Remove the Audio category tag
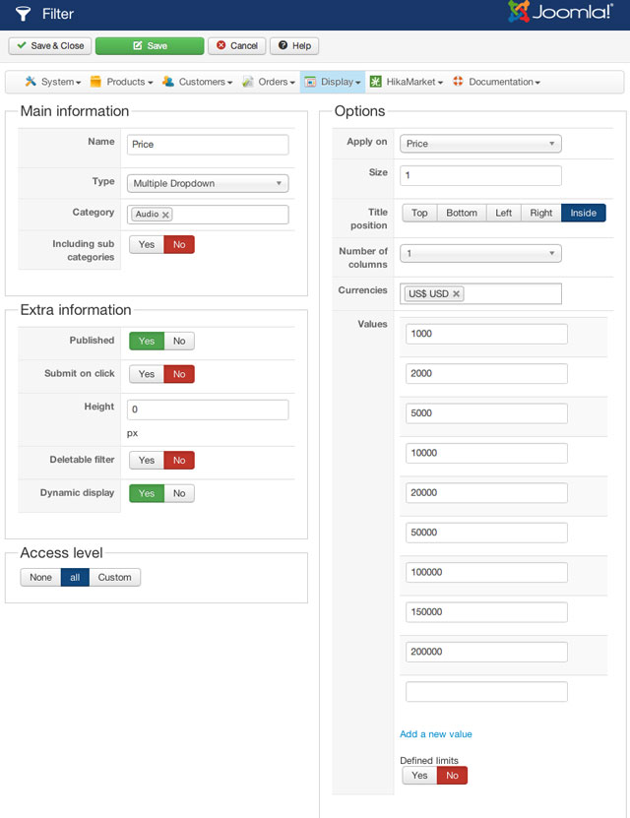This screenshot has height=818, width=630. [165, 215]
